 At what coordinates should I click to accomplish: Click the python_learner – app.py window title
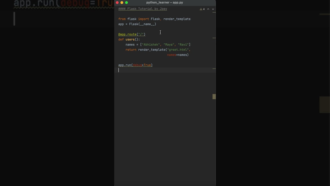tap(164, 3)
